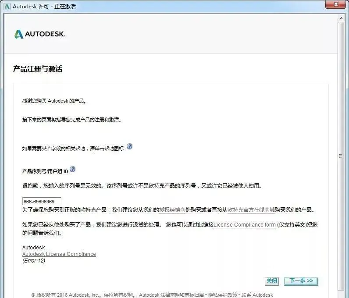Open the 授权经销商 link

tap(172, 210)
